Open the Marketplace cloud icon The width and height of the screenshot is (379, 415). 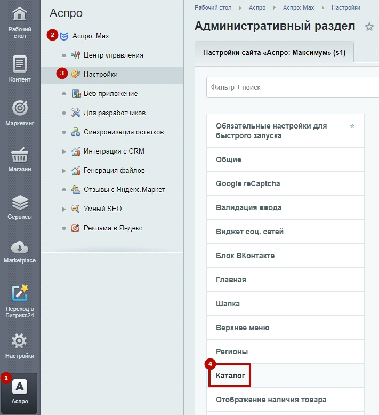20,248
